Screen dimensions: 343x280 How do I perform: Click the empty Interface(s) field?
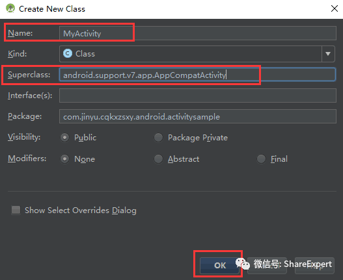pyautogui.click(x=198, y=95)
